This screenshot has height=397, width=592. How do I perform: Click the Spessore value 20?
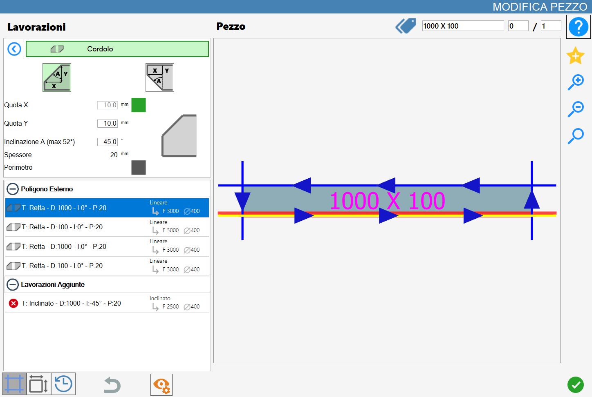(114, 155)
